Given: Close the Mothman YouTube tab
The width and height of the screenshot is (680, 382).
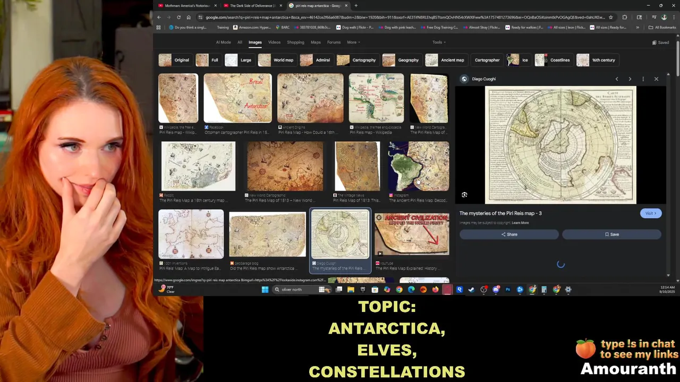Looking at the screenshot, I should pos(216,6).
